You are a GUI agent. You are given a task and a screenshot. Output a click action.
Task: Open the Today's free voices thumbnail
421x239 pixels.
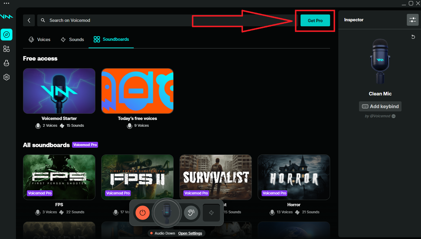pos(137,91)
